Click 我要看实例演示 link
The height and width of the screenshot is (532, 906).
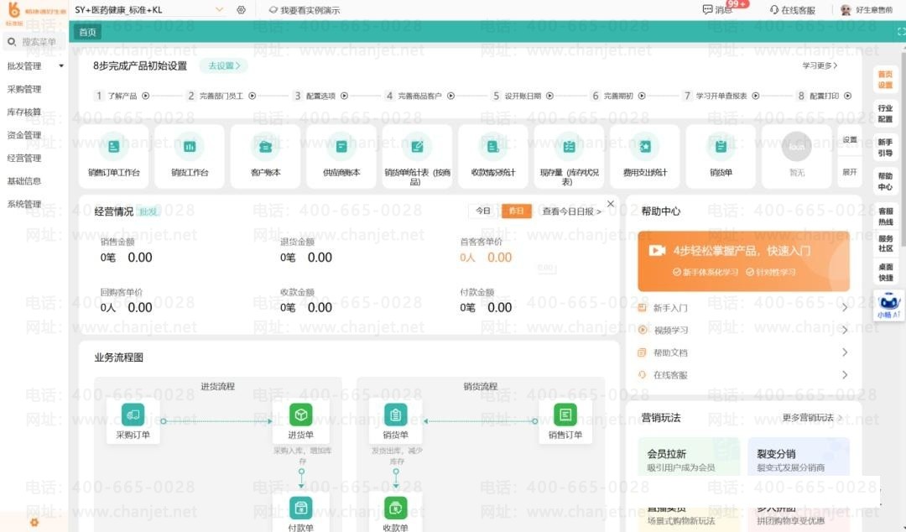(305, 10)
